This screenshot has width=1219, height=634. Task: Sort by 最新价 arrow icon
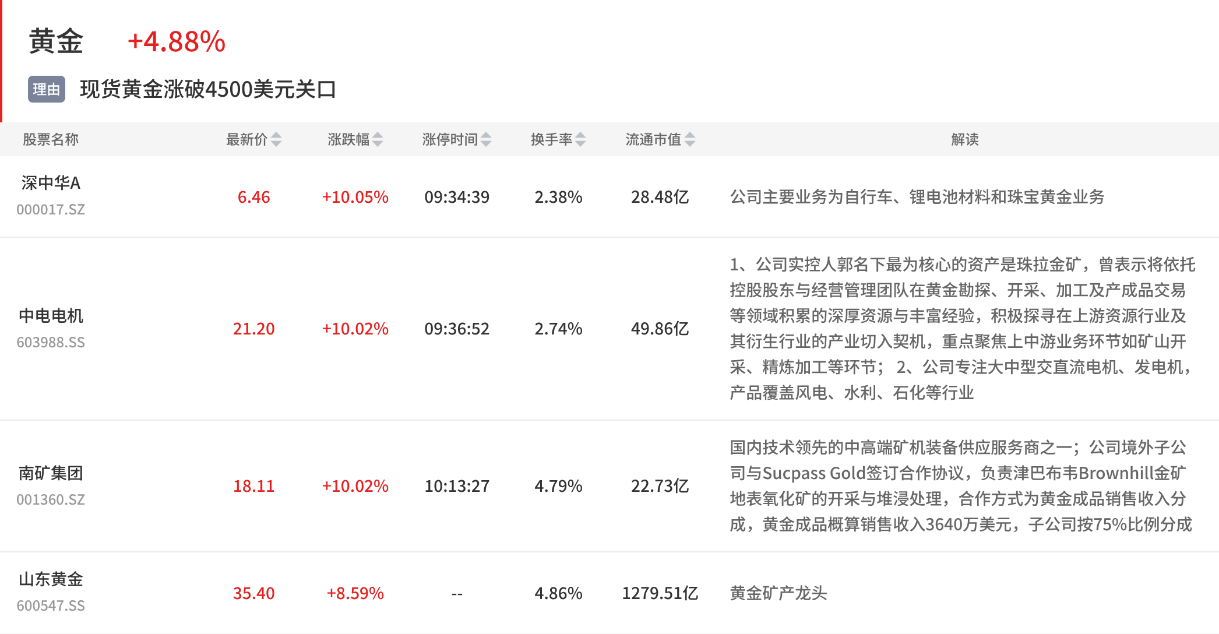point(276,139)
